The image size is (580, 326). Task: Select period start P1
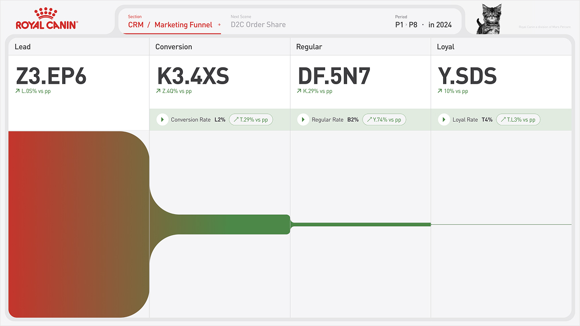(x=399, y=25)
